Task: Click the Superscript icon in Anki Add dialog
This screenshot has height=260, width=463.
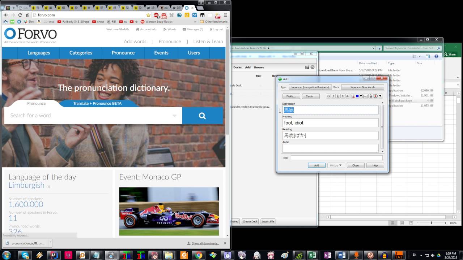Action: click(343, 96)
